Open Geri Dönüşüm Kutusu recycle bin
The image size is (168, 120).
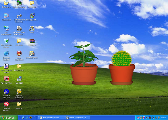[x=6, y=43]
